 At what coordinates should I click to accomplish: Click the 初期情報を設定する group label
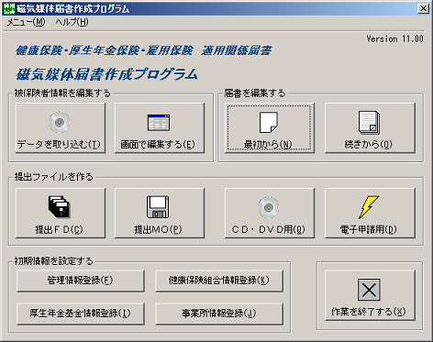click(53, 261)
